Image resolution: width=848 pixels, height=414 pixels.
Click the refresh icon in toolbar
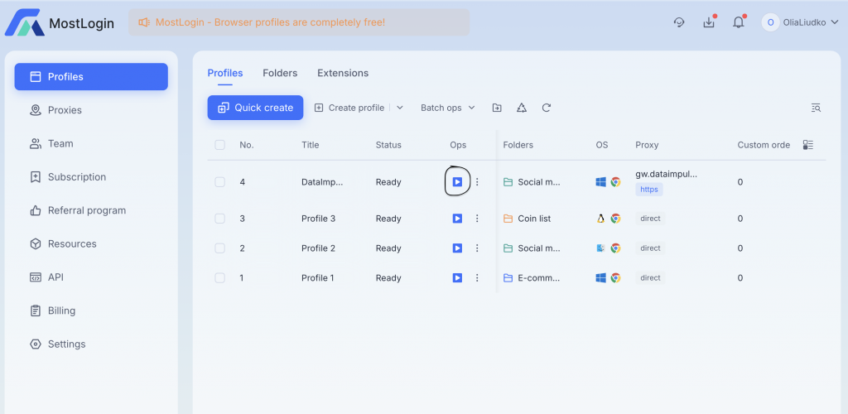pyautogui.click(x=547, y=108)
